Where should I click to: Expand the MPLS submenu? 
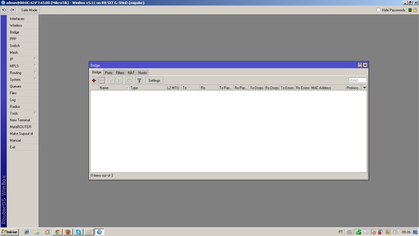click(x=23, y=66)
